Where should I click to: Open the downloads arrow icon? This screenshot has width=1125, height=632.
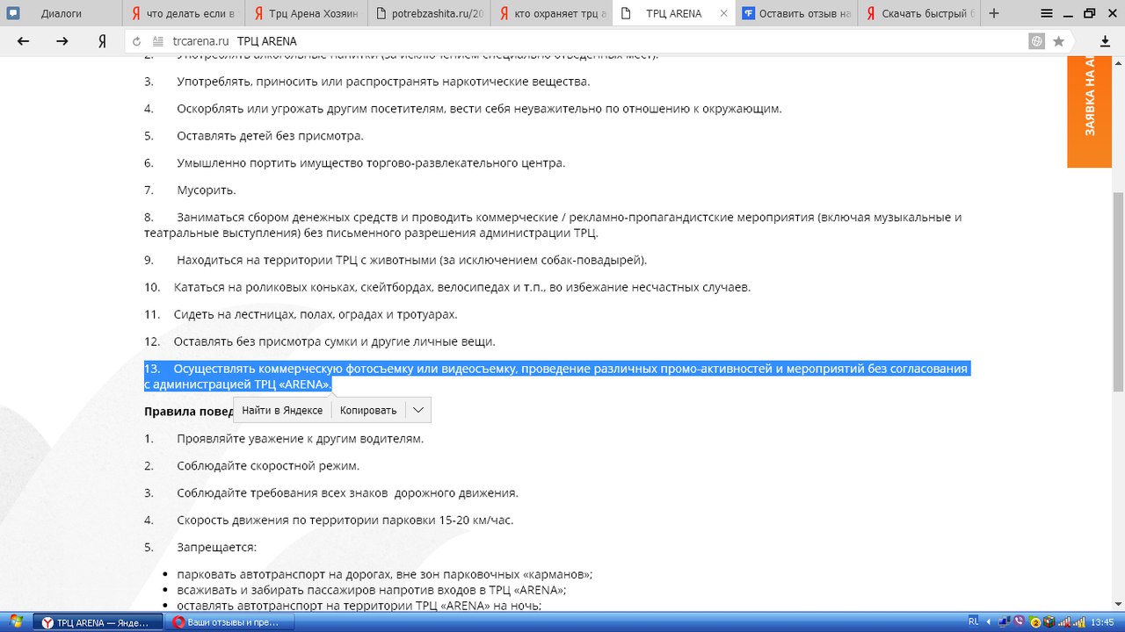coord(1106,41)
